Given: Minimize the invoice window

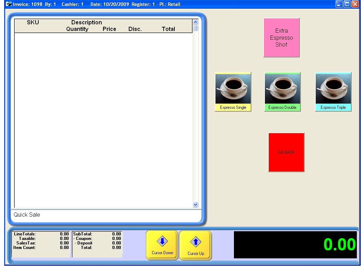Looking at the screenshot, I should (x=339, y=4).
